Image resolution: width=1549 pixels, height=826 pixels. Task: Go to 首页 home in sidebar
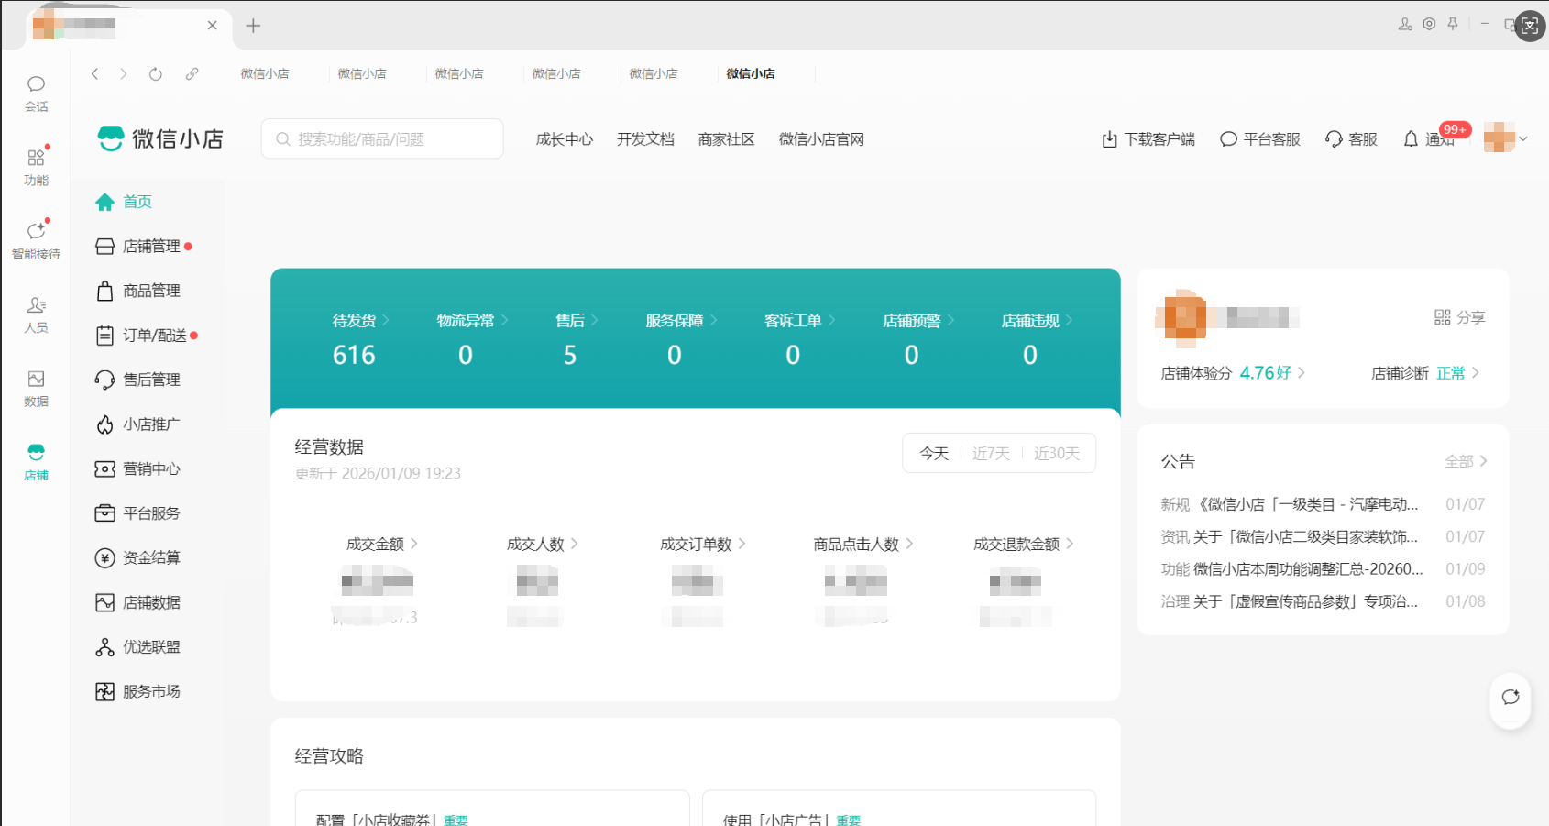tap(124, 202)
